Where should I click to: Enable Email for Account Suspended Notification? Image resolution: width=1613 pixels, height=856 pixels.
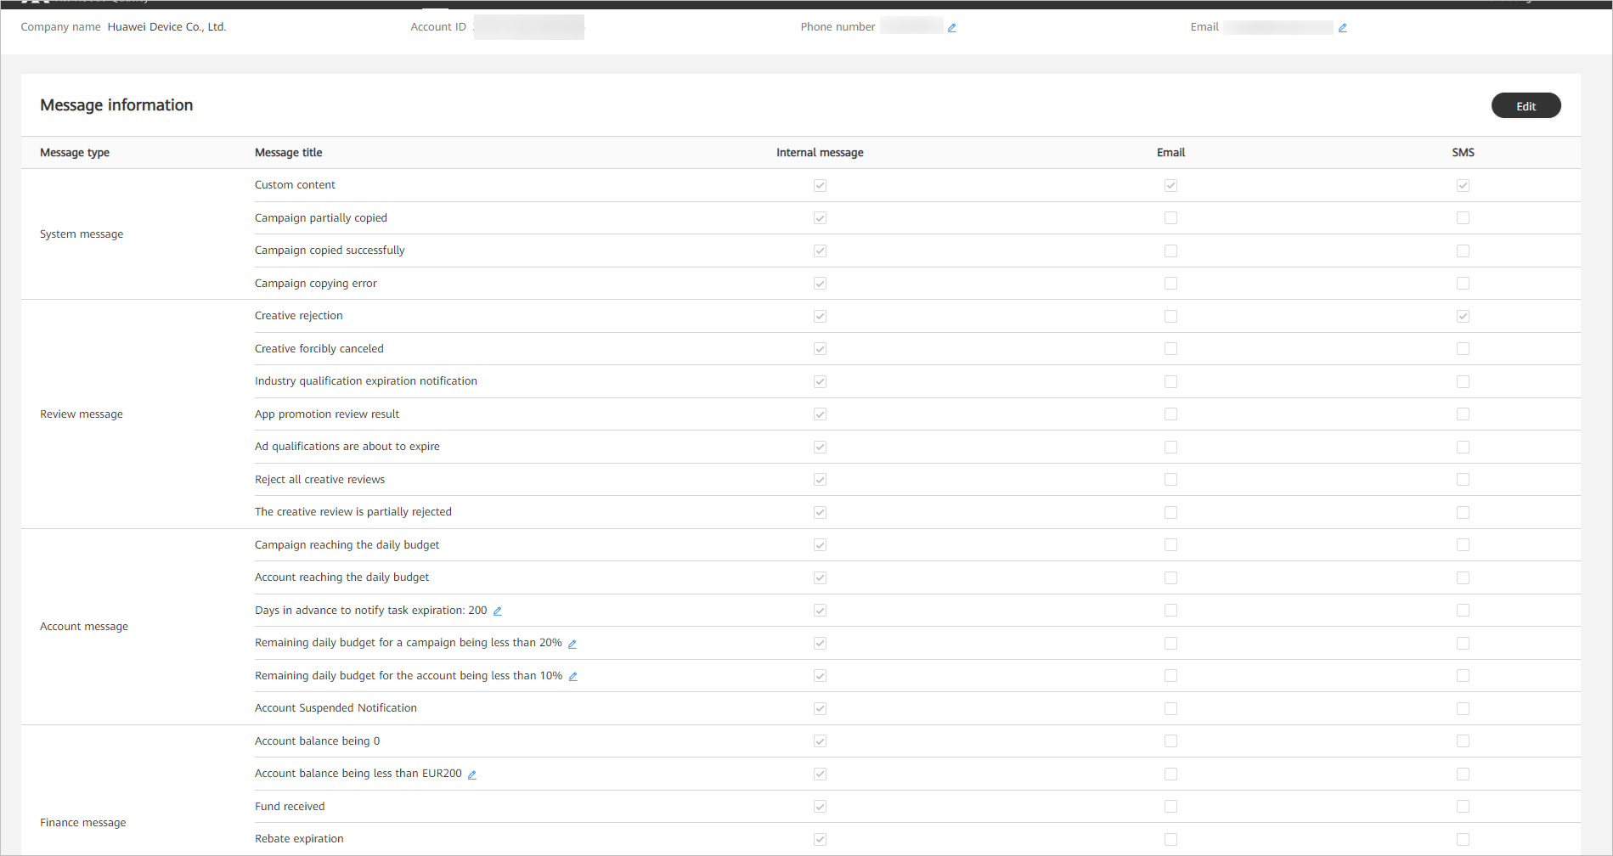pos(1170,708)
